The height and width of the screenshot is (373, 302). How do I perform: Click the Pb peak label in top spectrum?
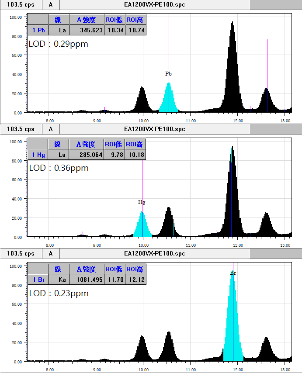tap(168, 74)
